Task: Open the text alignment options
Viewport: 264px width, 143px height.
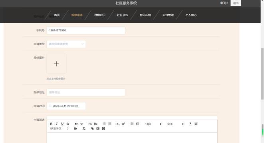Action: pos(75,129)
